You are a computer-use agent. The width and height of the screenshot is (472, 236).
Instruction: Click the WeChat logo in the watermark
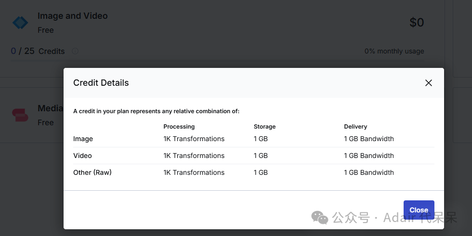[319, 218]
